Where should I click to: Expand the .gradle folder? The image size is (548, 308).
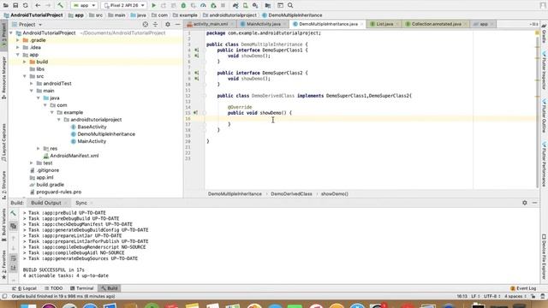[17, 40]
